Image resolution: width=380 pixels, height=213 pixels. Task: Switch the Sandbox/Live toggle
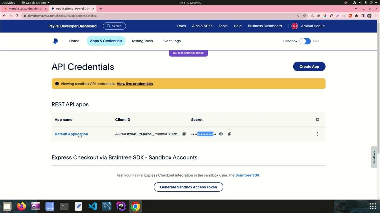305,41
